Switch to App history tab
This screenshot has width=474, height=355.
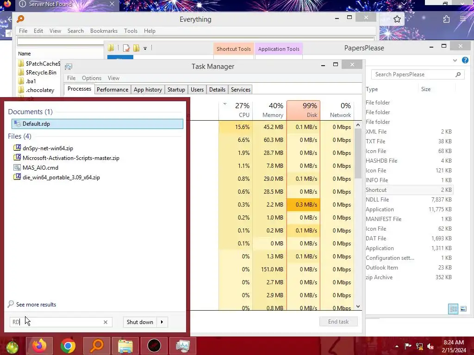point(148,90)
